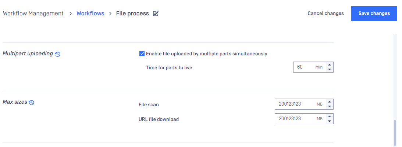
Task: Click the Save changes button
Action: pos(374,14)
